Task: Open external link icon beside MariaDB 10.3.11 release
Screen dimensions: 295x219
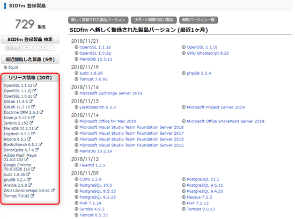Action: (x=36, y=128)
